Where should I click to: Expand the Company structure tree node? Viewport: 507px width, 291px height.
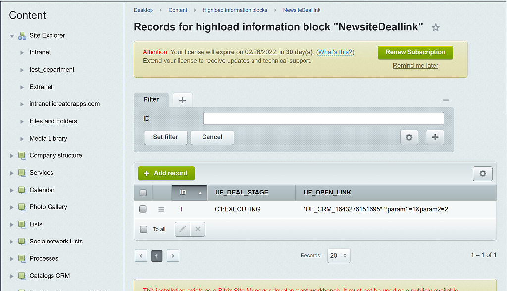coord(12,156)
